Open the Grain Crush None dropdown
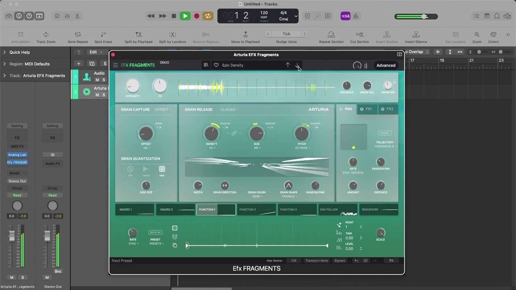The image size is (516, 290). [257, 196]
